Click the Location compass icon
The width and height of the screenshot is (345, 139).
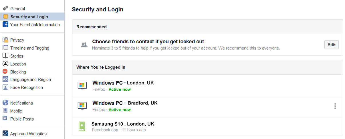tap(5, 64)
